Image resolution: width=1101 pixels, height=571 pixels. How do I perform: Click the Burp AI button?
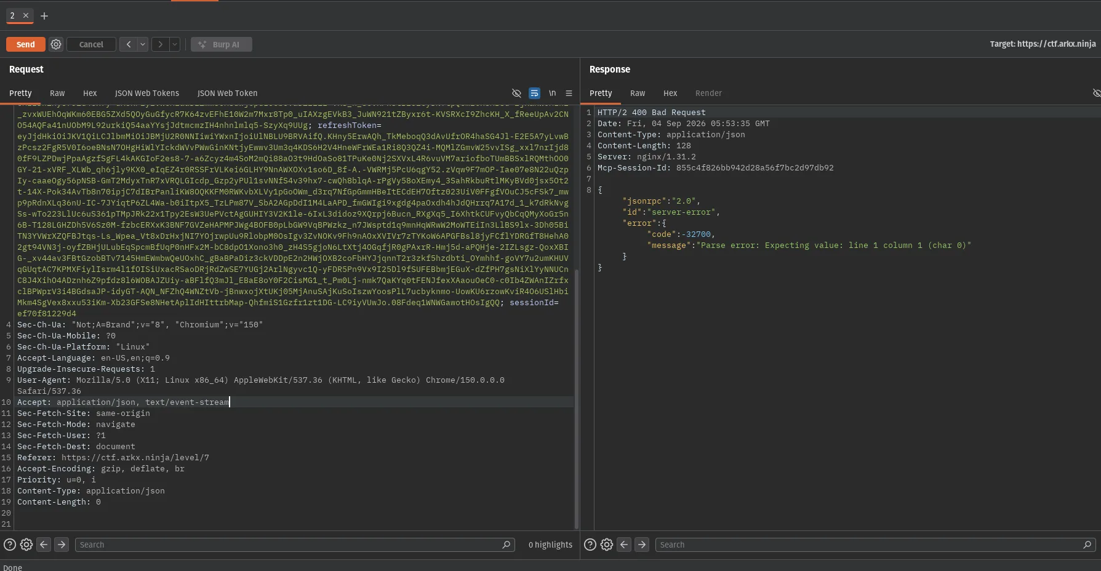(x=221, y=44)
